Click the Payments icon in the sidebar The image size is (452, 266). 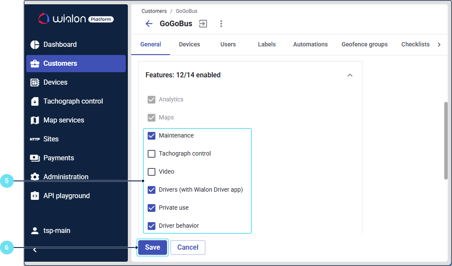click(x=35, y=158)
